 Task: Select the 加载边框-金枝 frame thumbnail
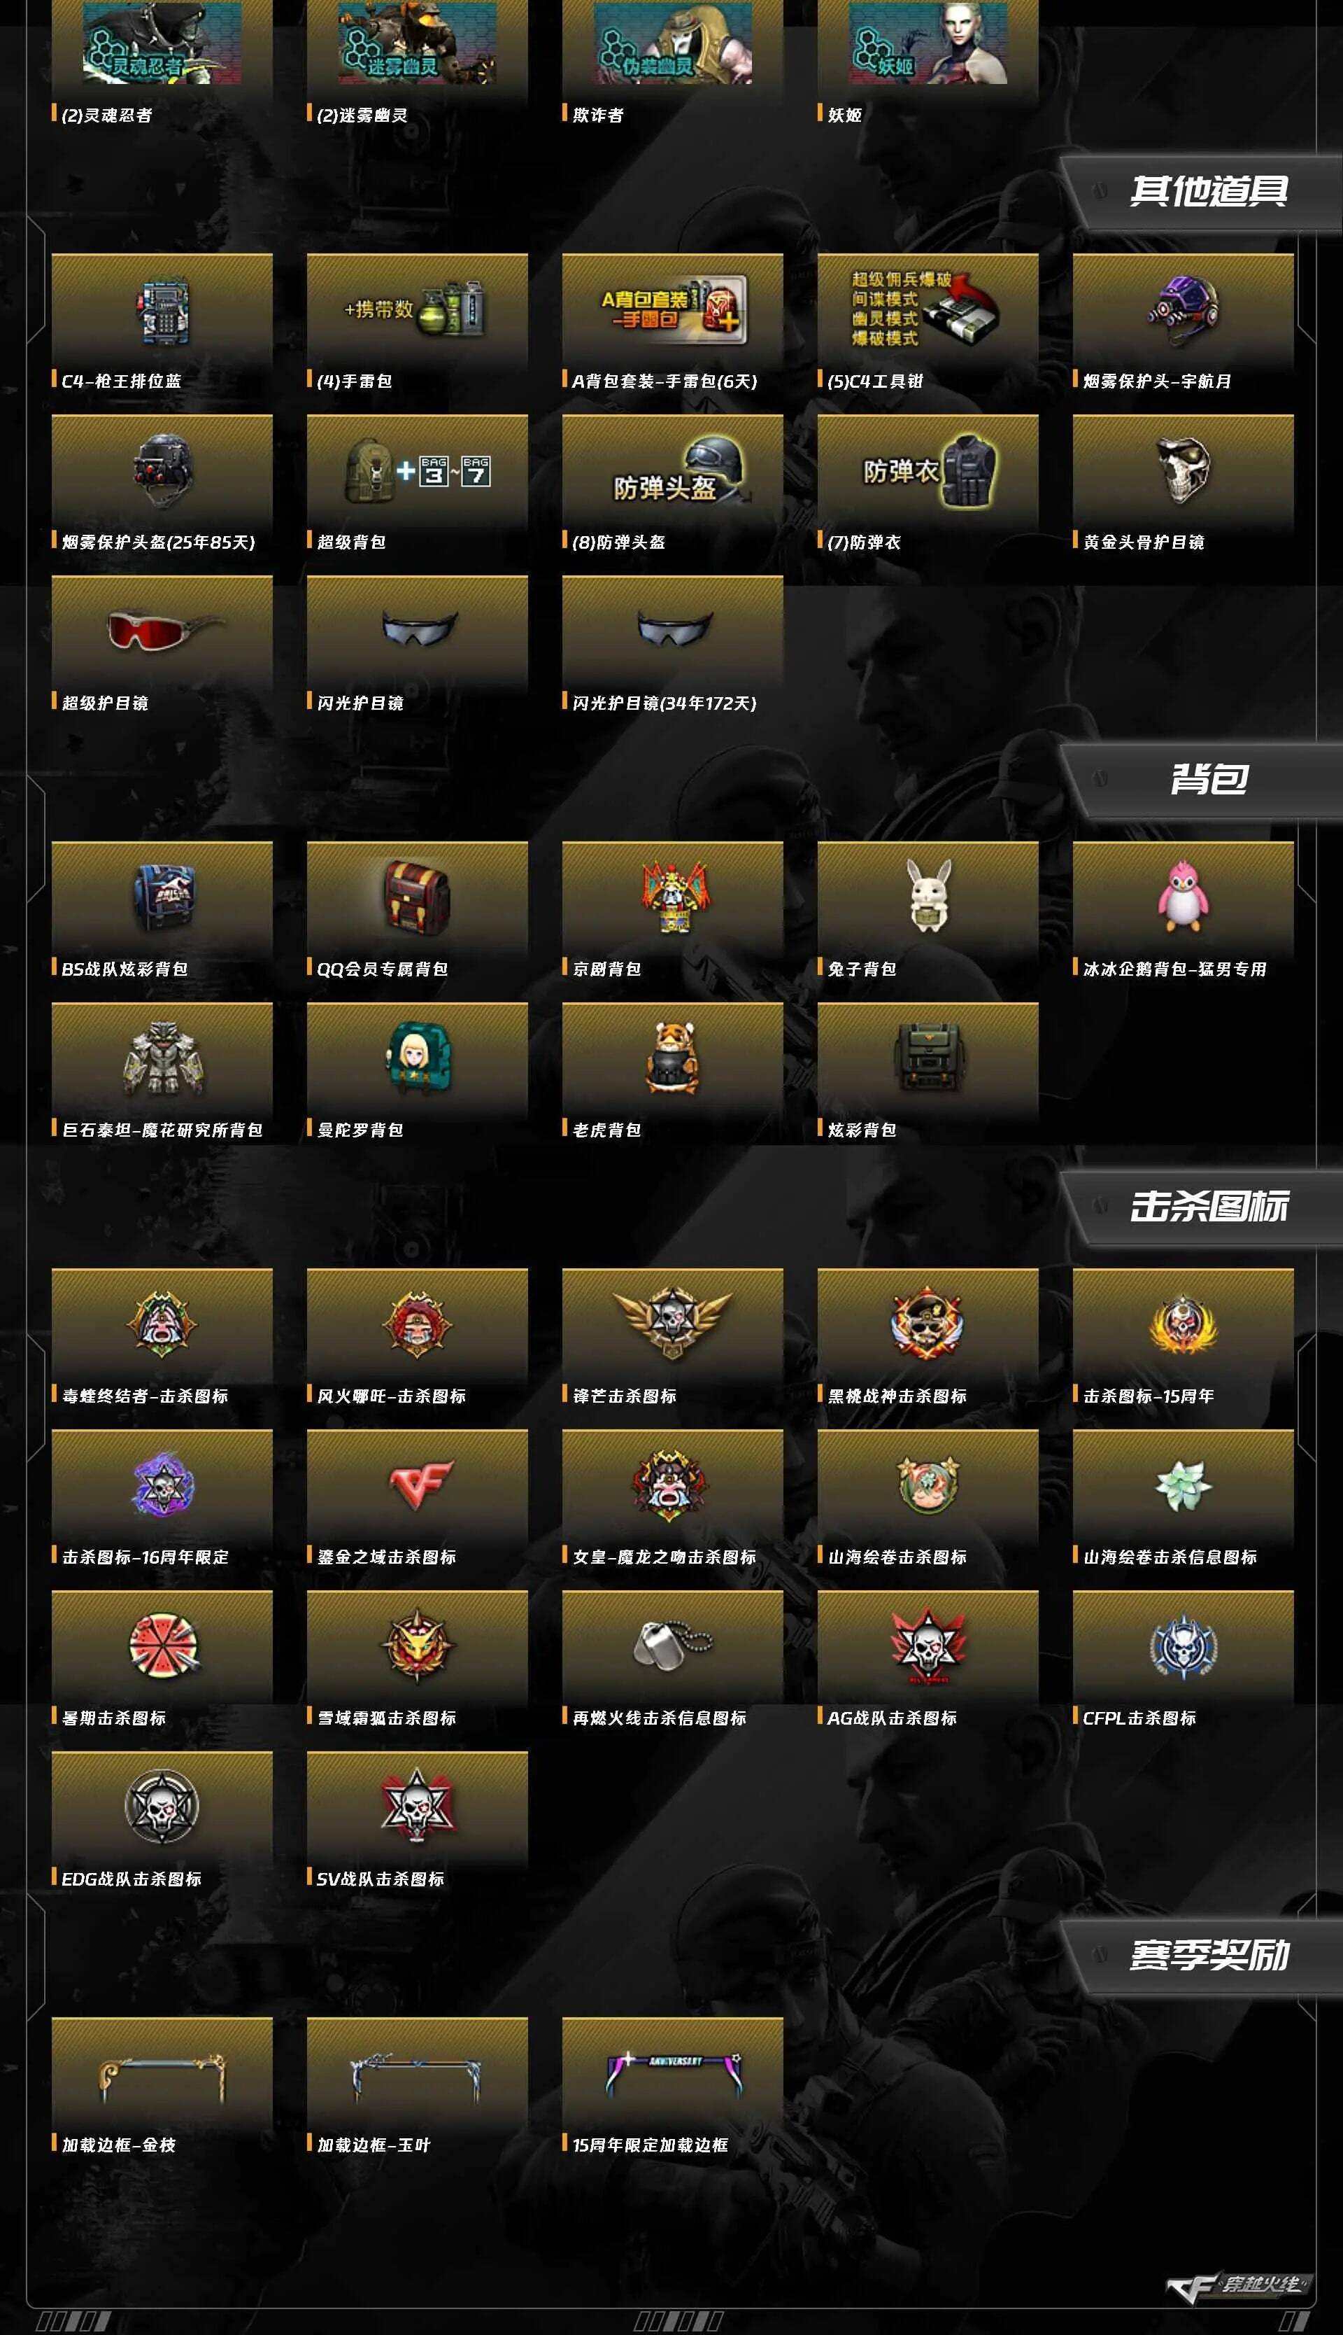(162, 2080)
